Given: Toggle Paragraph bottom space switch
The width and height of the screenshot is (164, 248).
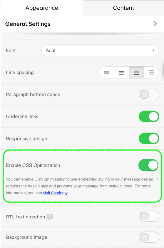Looking at the screenshot, I should 149,95.
